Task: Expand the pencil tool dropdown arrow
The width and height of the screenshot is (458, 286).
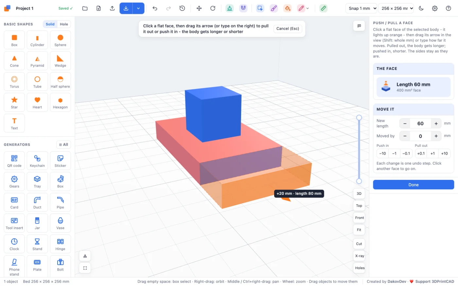Action: coord(308,8)
